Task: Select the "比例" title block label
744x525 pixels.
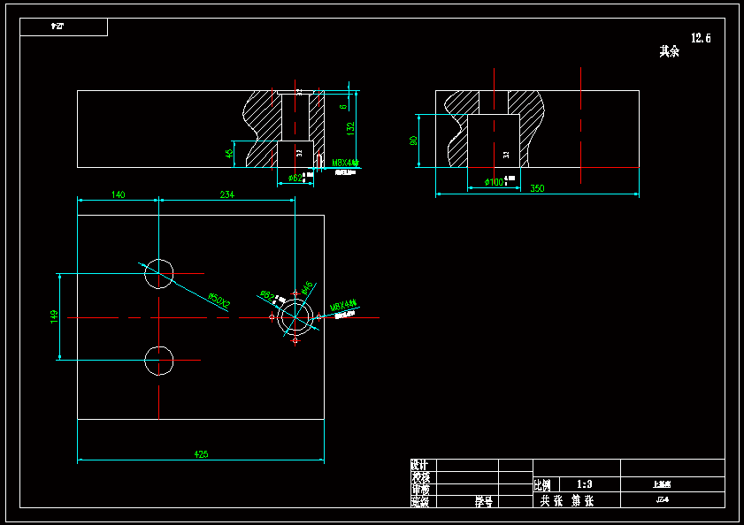Action: coord(542,485)
